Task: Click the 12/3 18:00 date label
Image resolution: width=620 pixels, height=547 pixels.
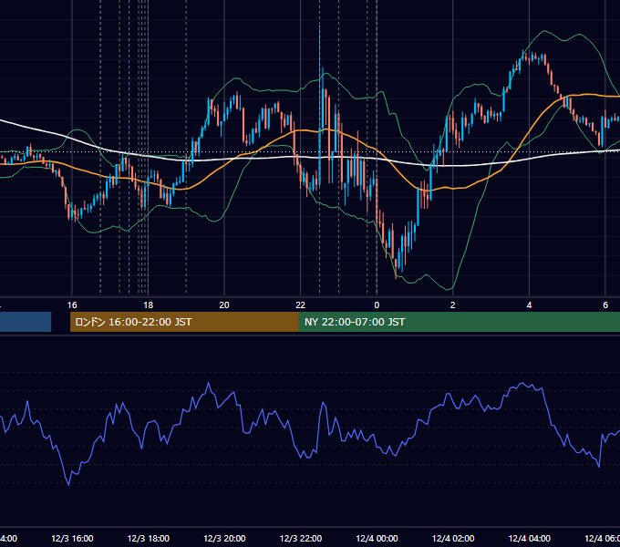Action: [149, 538]
